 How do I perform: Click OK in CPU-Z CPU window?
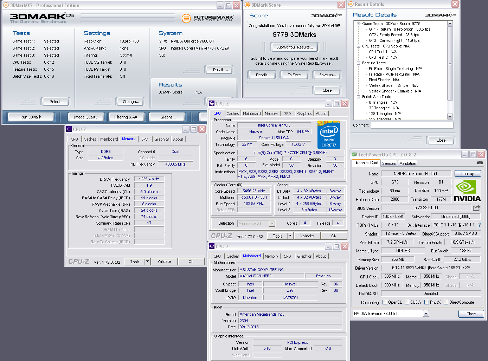tap(333, 236)
